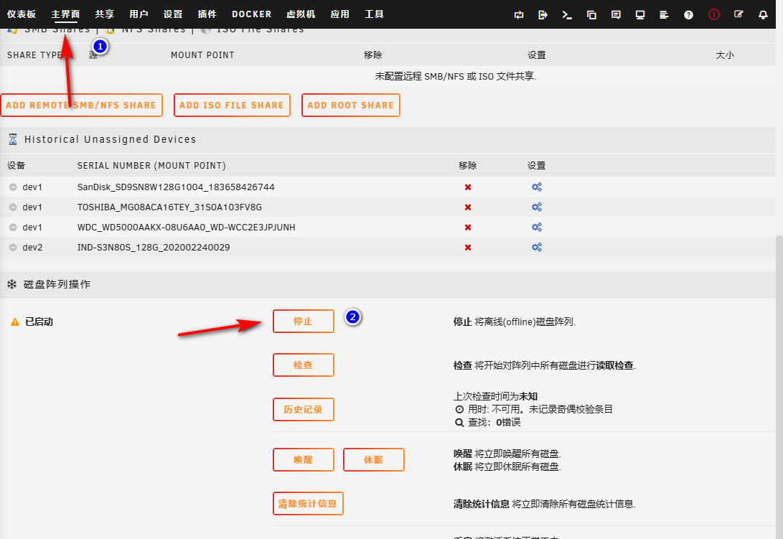Click the ADD ISO FILE SHARE button

[x=231, y=105]
